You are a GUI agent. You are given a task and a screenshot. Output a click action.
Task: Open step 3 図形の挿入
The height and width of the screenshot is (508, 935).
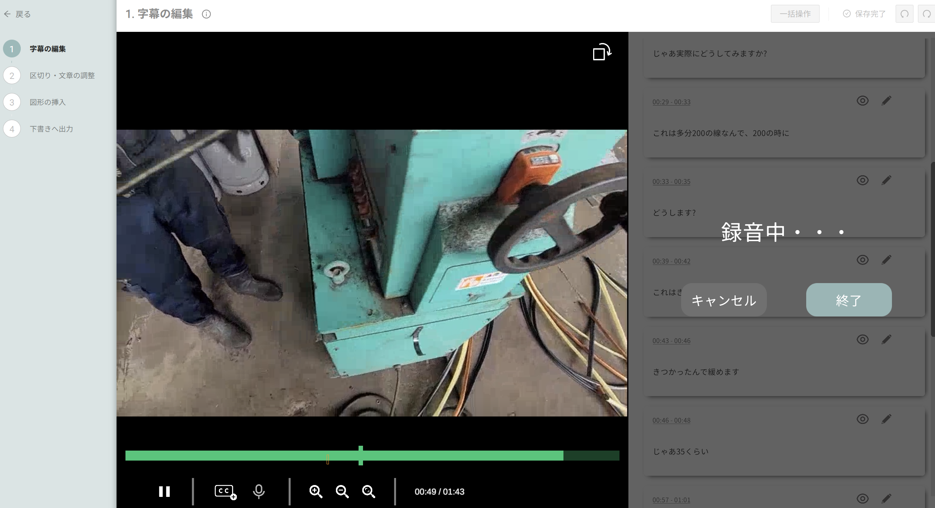pos(48,102)
